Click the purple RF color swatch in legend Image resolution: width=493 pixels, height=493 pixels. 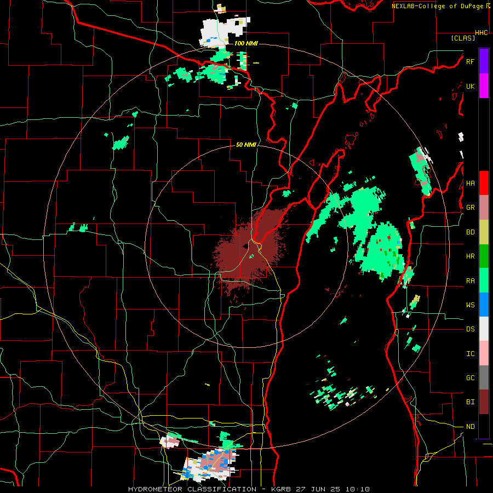[484, 61]
